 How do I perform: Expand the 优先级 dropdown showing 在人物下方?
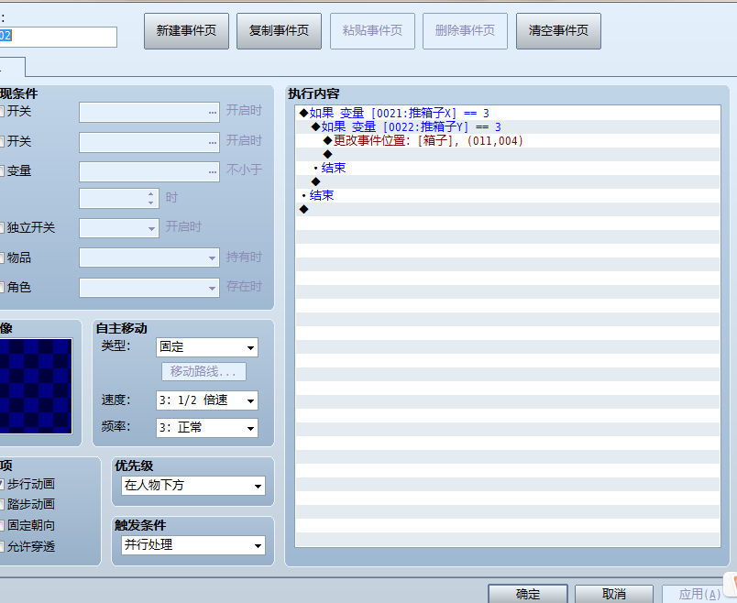193,486
